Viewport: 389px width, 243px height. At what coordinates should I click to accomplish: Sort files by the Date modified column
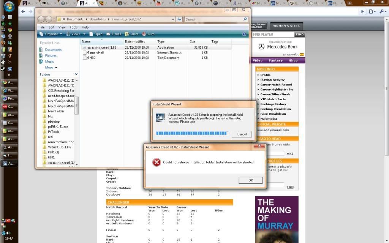point(139,41)
